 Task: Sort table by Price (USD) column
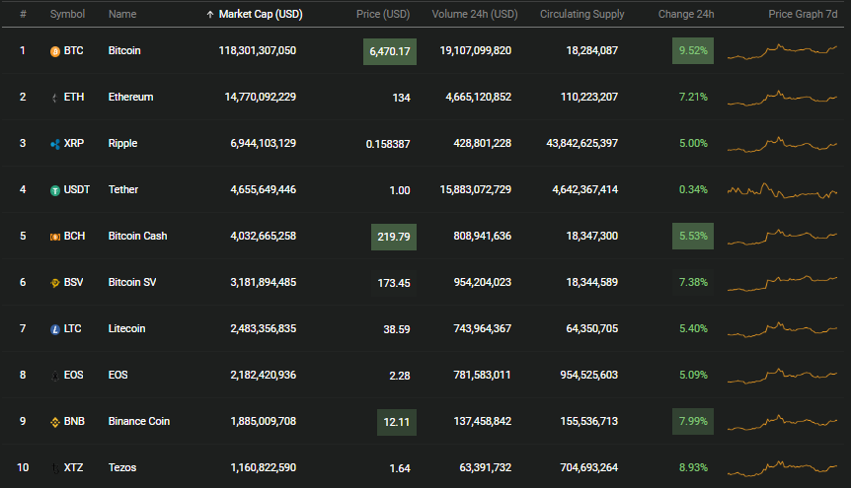(x=383, y=14)
